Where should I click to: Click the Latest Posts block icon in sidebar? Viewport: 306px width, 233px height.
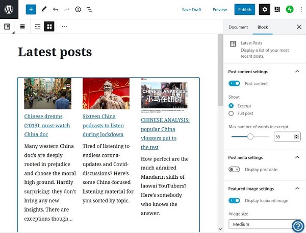(x=233, y=44)
